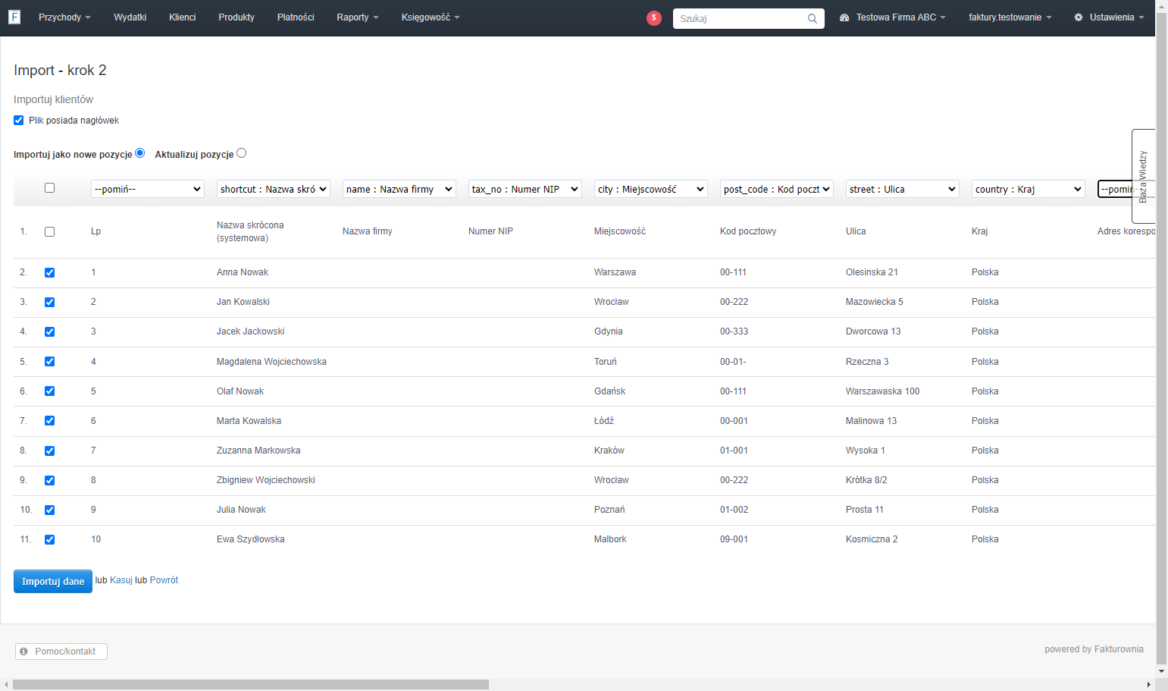The height and width of the screenshot is (691, 1168).
Task: Uncheck the row checkbox for Anna Nowak
Action: click(x=50, y=273)
